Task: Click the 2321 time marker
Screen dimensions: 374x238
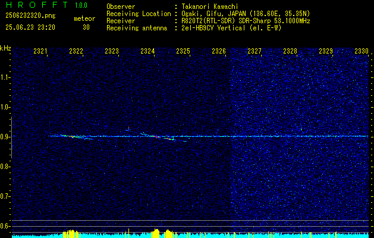Action: point(40,51)
